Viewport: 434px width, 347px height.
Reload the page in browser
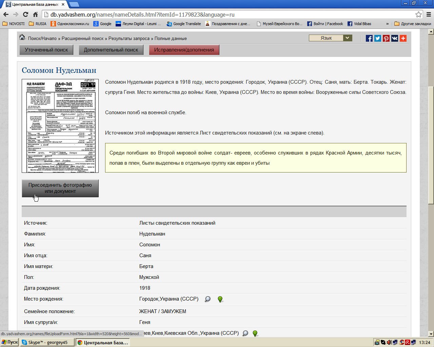click(25, 15)
